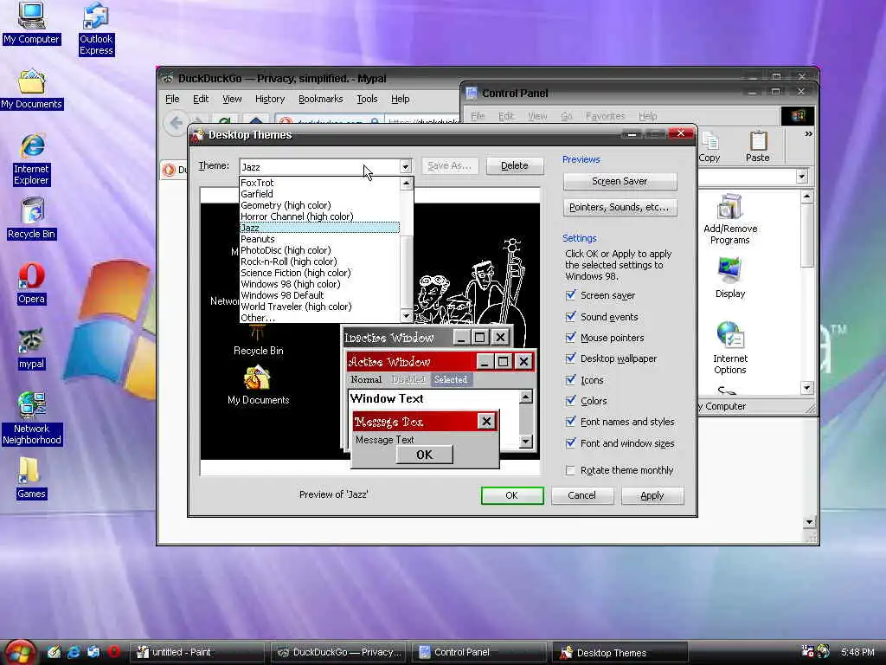The width and height of the screenshot is (886, 665).
Task: Open Control Panel Help menu
Action: [647, 116]
